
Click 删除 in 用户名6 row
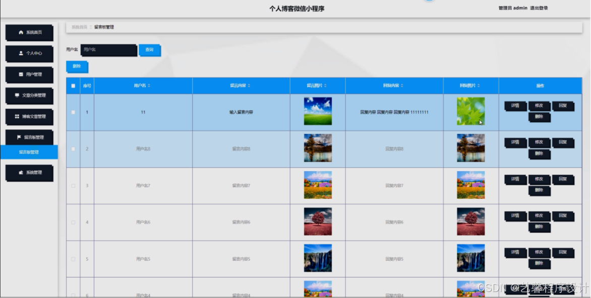click(x=539, y=227)
